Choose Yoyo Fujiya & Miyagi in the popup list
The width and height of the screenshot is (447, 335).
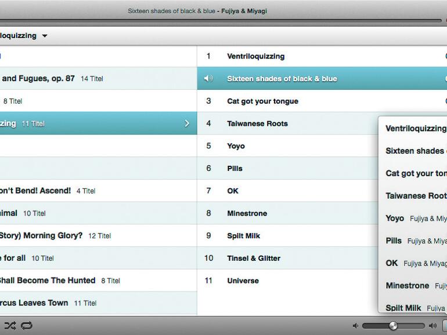[x=413, y=219]
